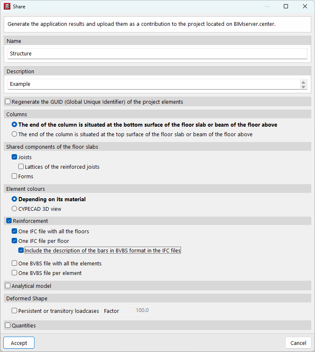Viewport: 315px width, 352px height.
Task: Choose CYPECAD 3D view element colours
Action: click(15, 209)
